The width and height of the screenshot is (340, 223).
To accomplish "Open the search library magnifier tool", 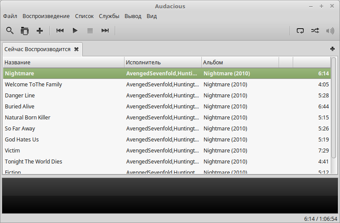I will pos(10,30).
